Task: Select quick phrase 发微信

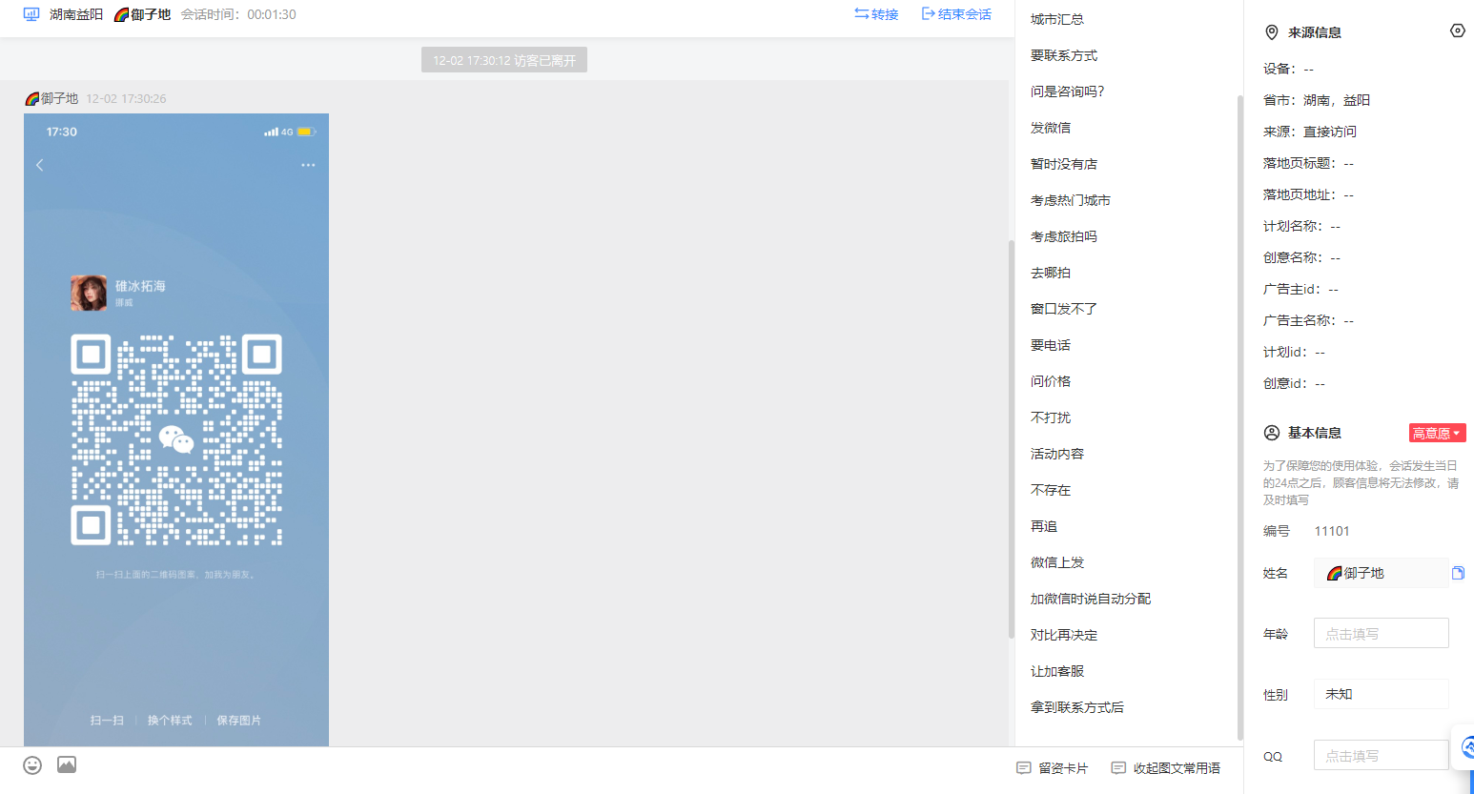Action: [1050, 128]
